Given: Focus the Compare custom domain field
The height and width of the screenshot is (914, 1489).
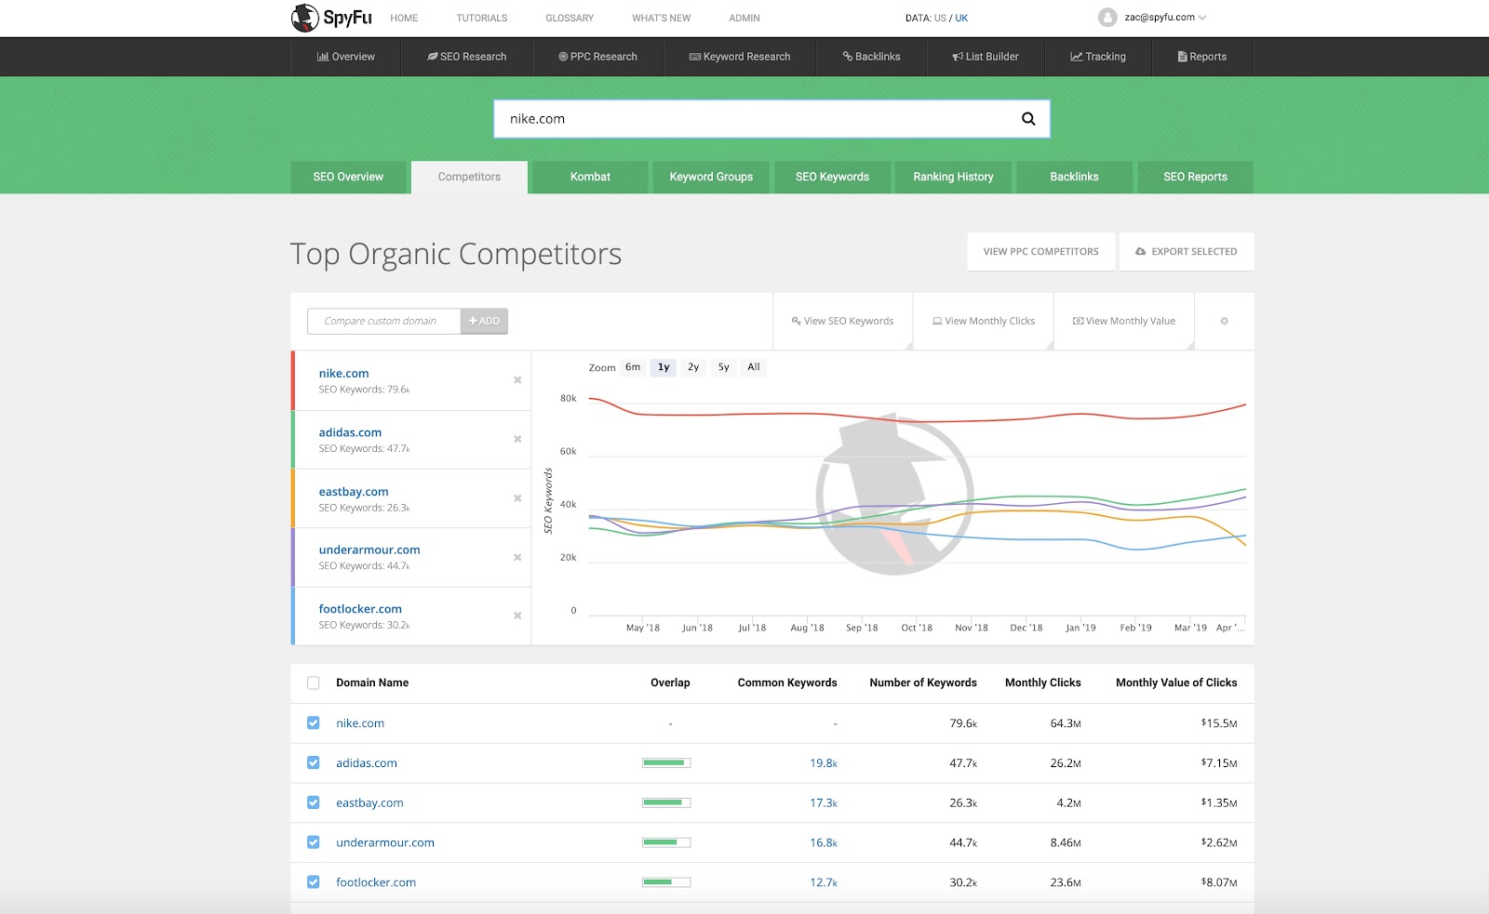Looking at the screenshot, I should point(383,321).
